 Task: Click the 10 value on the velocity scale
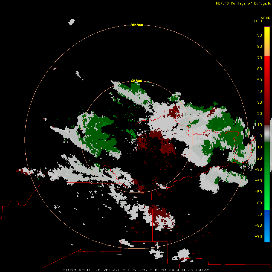click(260, 125)
